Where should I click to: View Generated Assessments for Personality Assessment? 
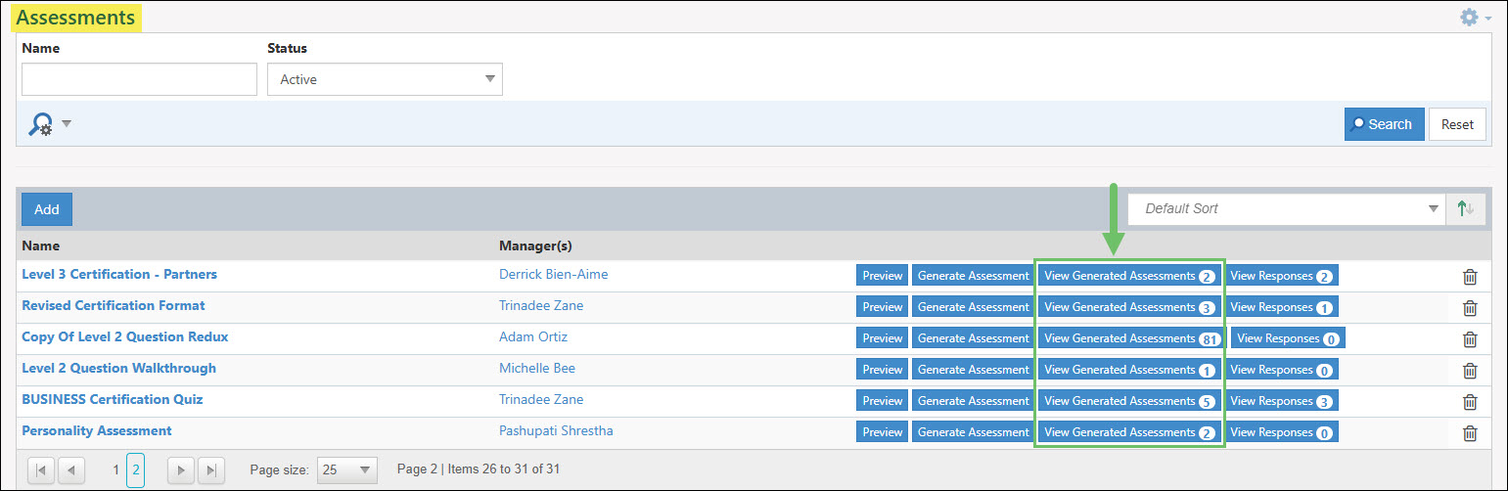point(1129,432)
